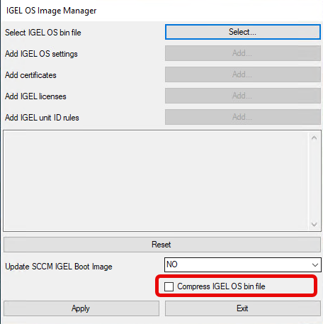Viewport: 323px width, 324px height.
Task: Click the 'Select IGEL OS bin file' label
Action: [x=43, y=33]
